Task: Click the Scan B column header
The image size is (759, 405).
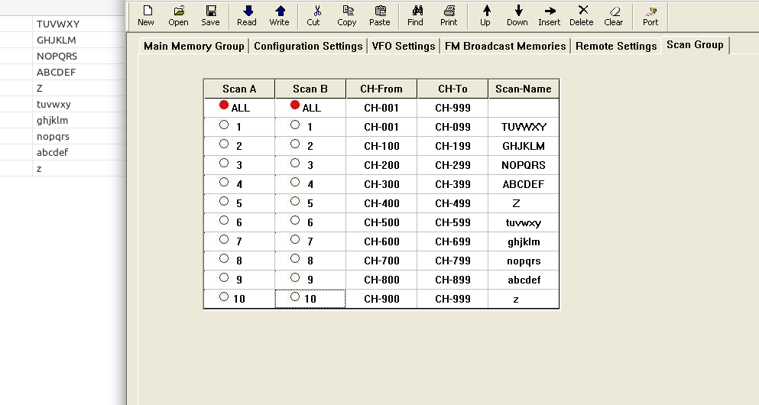Action: (310, 89)
